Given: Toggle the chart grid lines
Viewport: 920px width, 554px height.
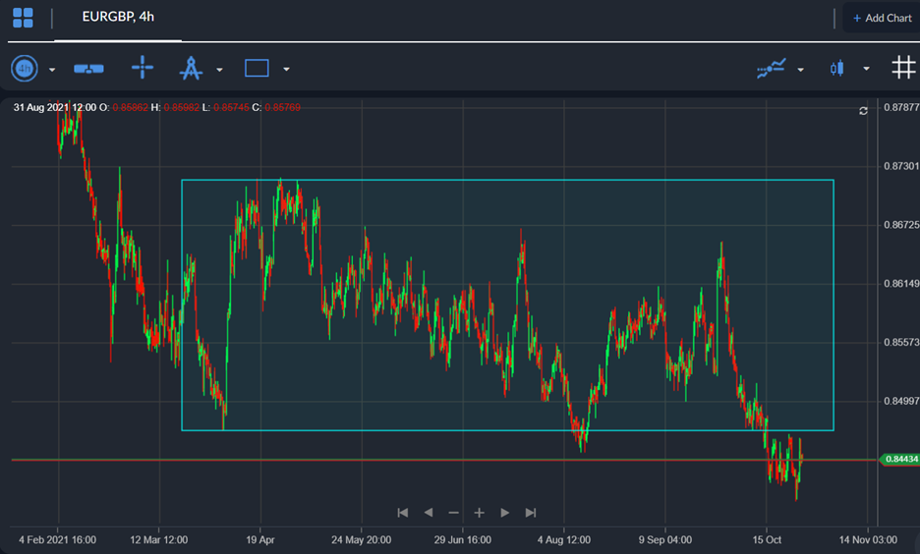Looking at the screenshot, I should click(x=903, y=68).
